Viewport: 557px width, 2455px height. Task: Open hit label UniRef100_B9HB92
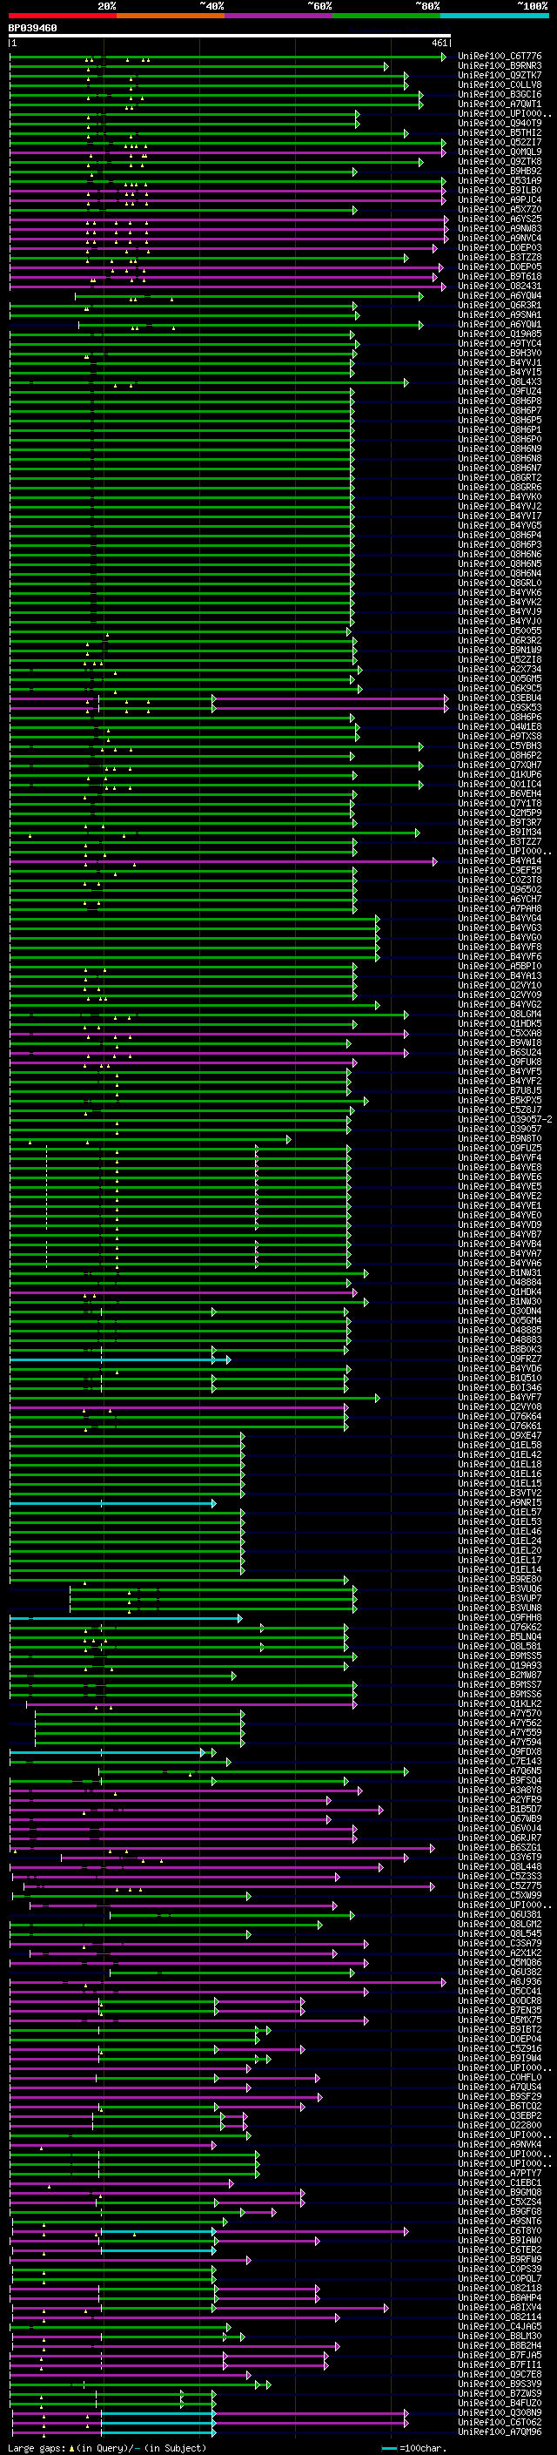[500, 172]
